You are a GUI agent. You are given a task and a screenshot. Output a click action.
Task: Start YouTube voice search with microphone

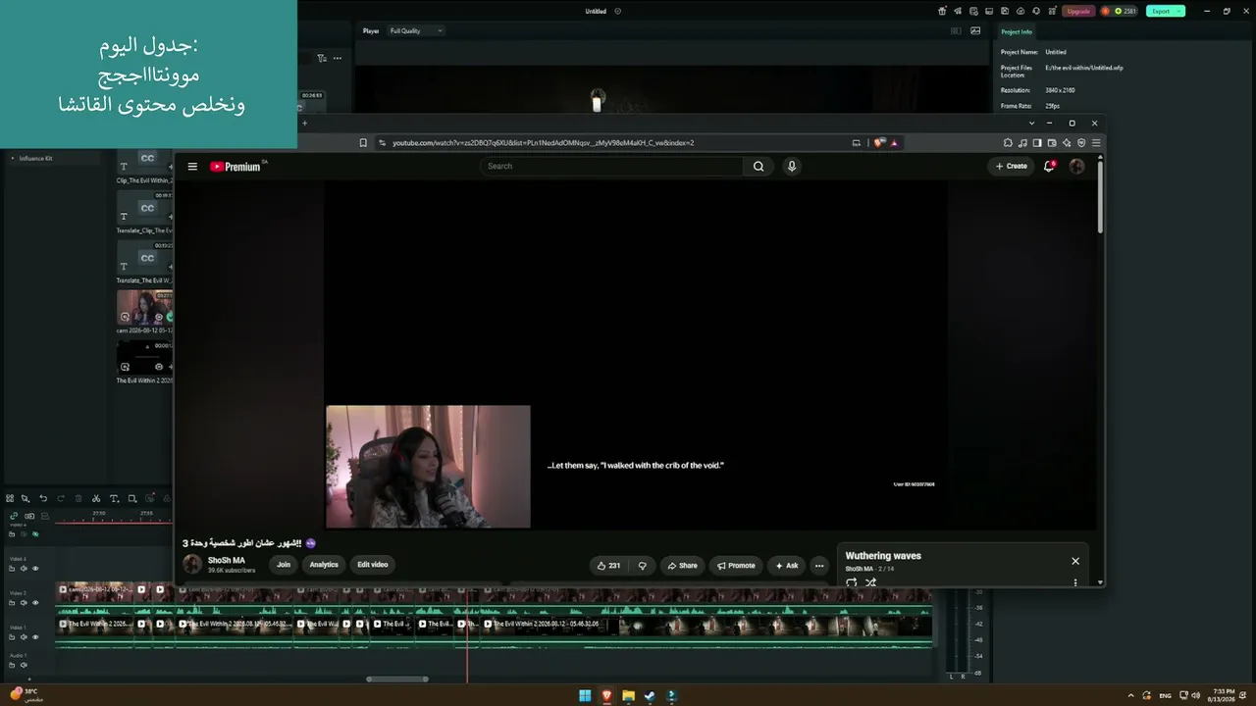tap(792, 166)
